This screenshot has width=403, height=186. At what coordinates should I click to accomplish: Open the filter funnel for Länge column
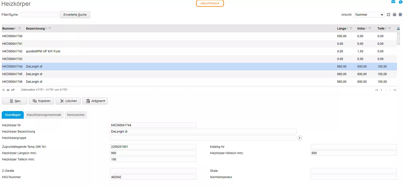[351, 29]
